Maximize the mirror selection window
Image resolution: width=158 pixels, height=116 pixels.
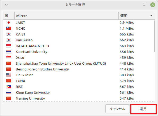tap(144, 5)
